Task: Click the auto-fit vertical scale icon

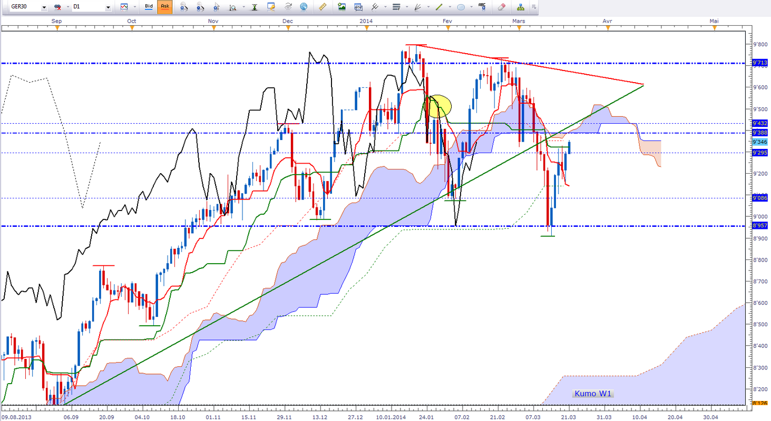Action: click(x=255, y=8)
